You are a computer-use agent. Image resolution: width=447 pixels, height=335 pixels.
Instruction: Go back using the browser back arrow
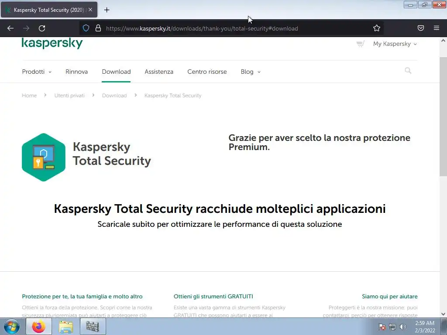pyautogui.click(x=10, y=28)
